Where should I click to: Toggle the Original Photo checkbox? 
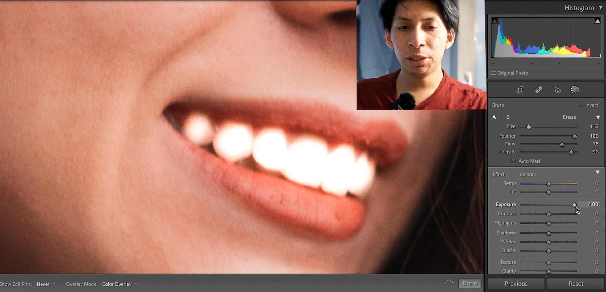[x=493, y=73]
